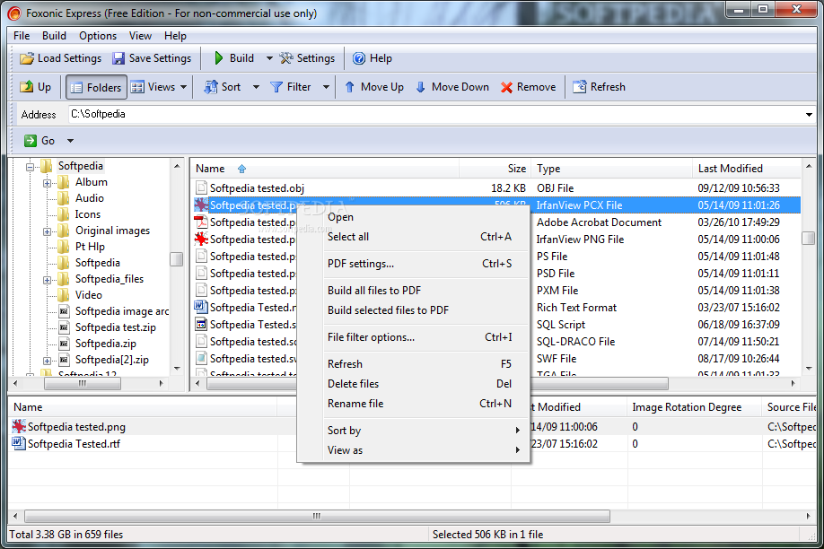Start the Build with the green play icon
824x549 pixels.
219,58
